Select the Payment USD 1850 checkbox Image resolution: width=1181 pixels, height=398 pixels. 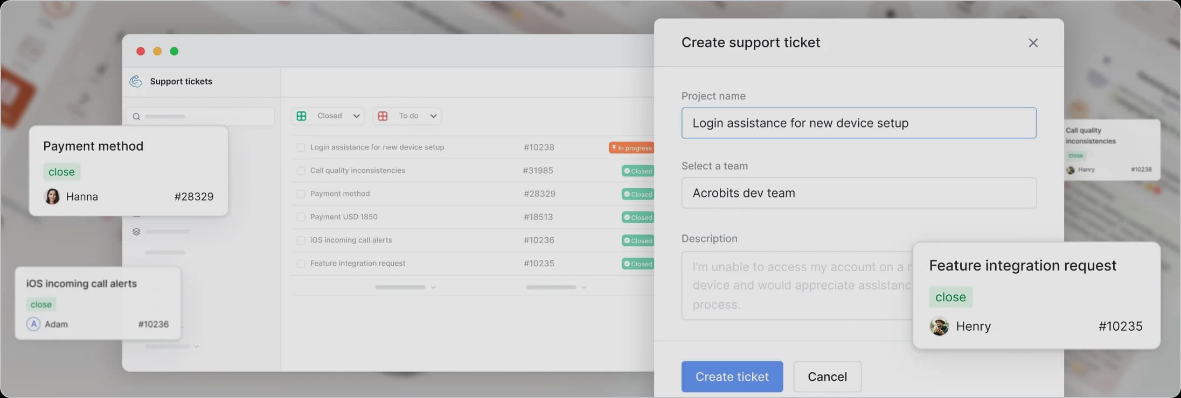coord(301,217)
